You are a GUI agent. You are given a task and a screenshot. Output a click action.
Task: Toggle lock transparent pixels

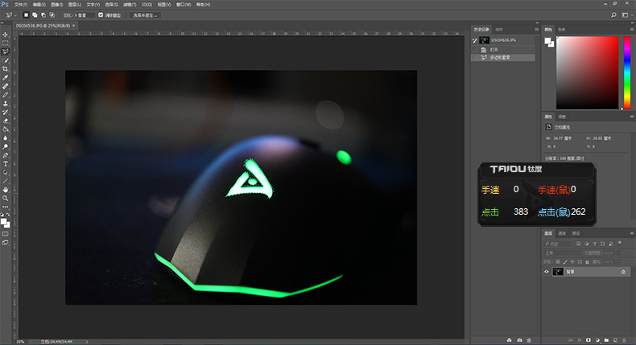click(558, 262)
